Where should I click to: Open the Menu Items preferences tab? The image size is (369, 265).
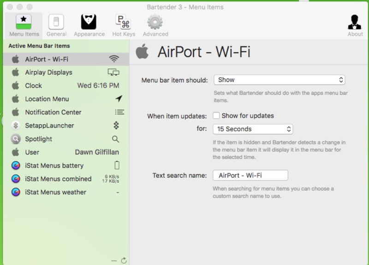(x=24, y=25)
